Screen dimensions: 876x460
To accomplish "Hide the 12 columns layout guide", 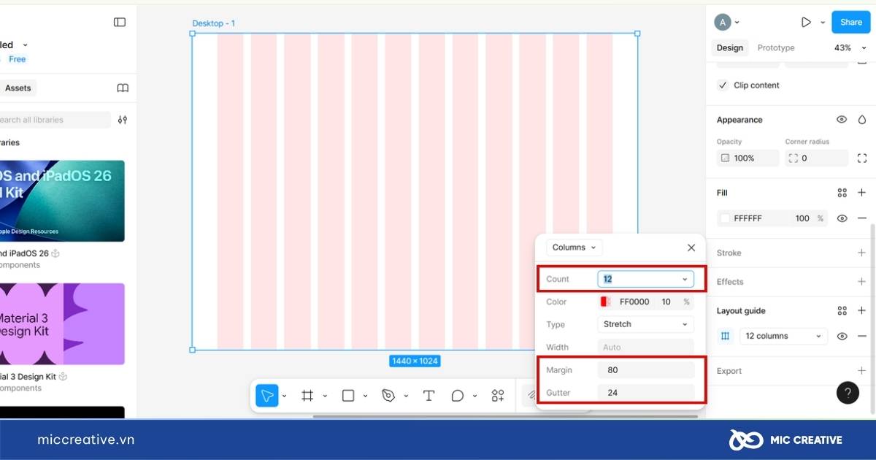I will tap(842, 337).
